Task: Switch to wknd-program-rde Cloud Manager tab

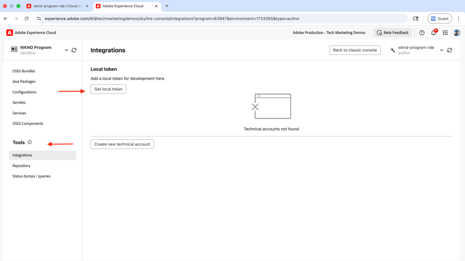Action: coord(58,6)
